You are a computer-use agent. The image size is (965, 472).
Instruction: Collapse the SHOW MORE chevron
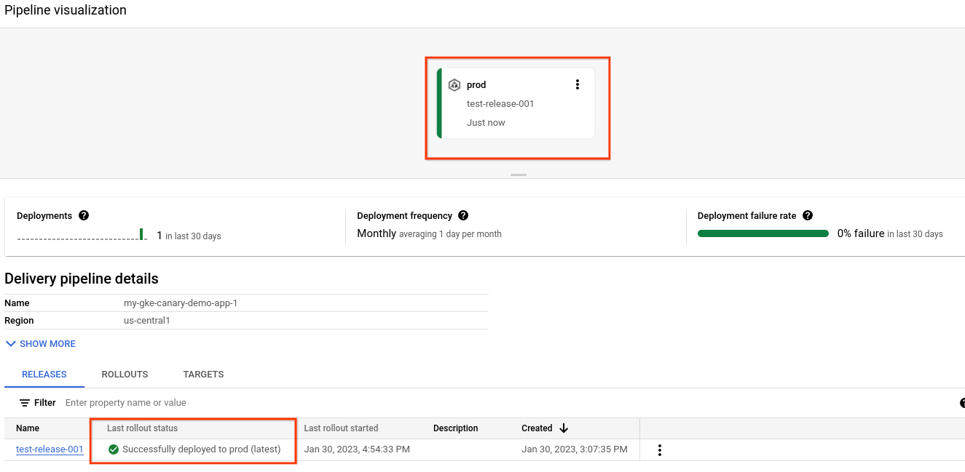coord(10,343)
